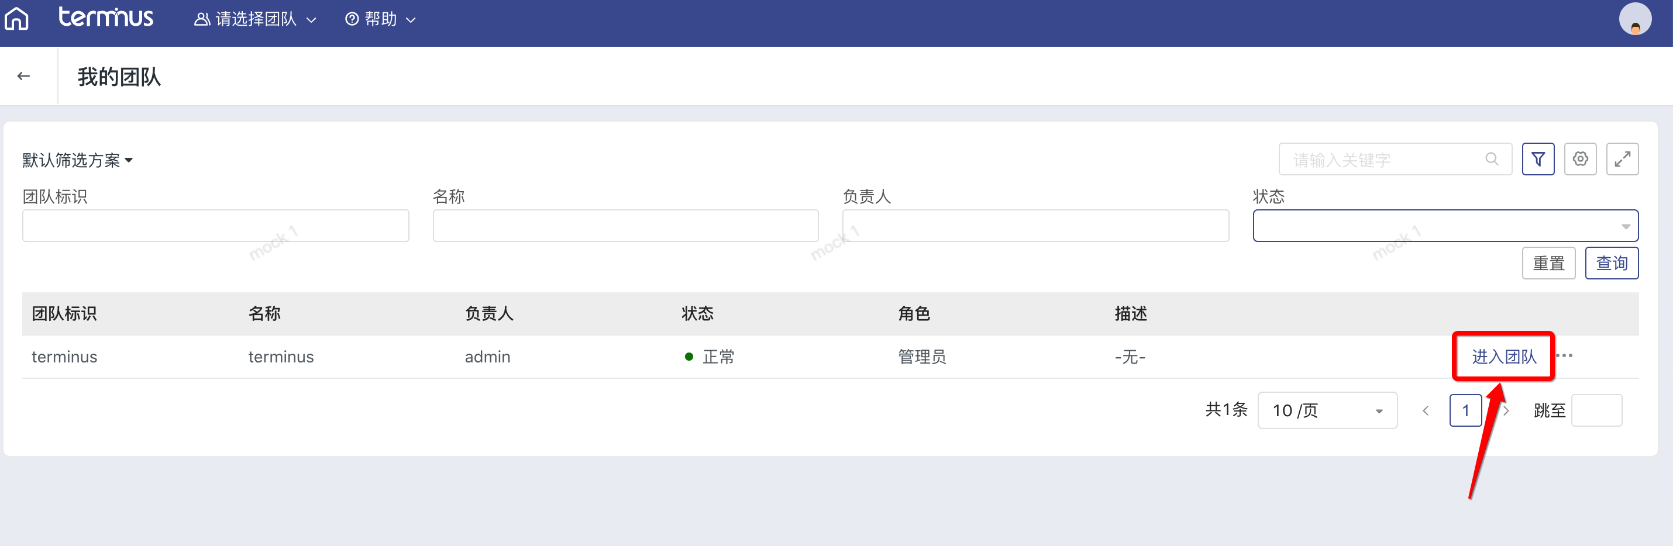Open the more actions ellipsis for terminus
The width and height of the screenshot is (1673, 546).
(1565, 356)
